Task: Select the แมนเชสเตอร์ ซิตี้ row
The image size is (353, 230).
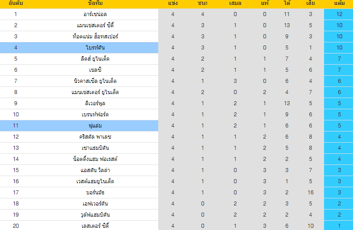Action: pyautogui.click(x=176, y=25)
